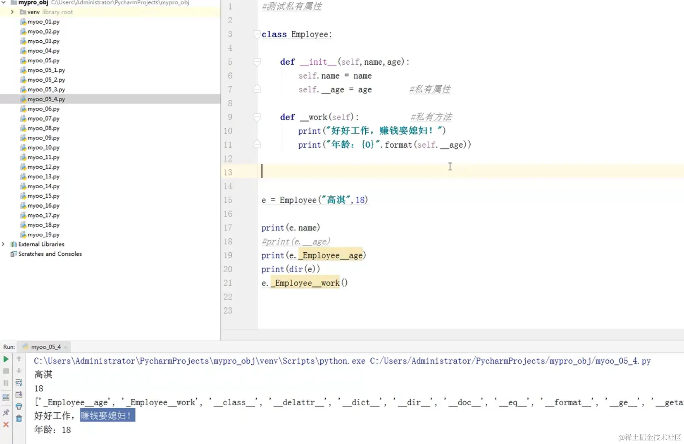Collapse the __work method fold marker
Screen dimensions: 684x444
pyautogui.click(x=257, y=117)
